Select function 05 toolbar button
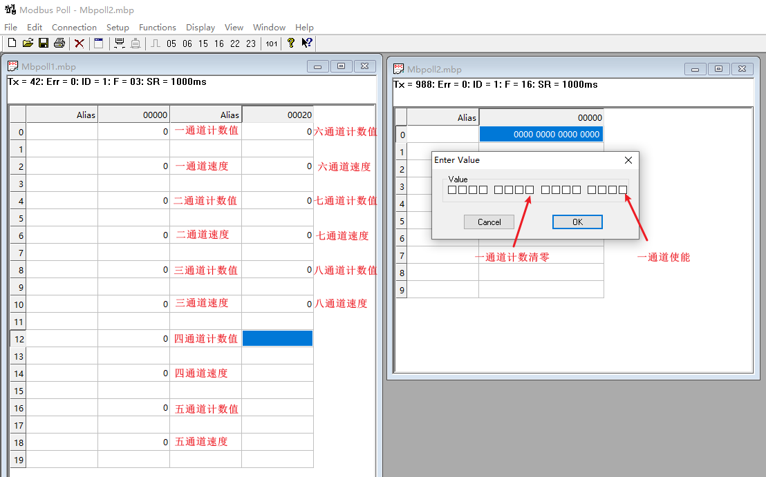766x477 pixels. (171, 43)
